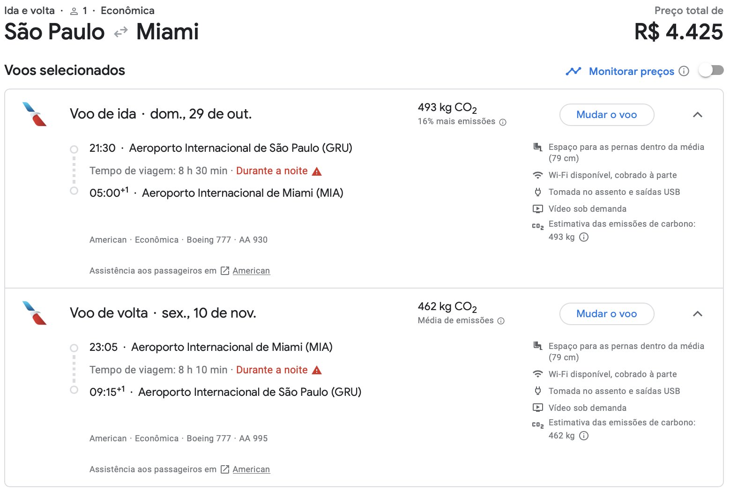The image size is (730, 490).
Task: Collapse the Voo de ida details
Action: 698,115
